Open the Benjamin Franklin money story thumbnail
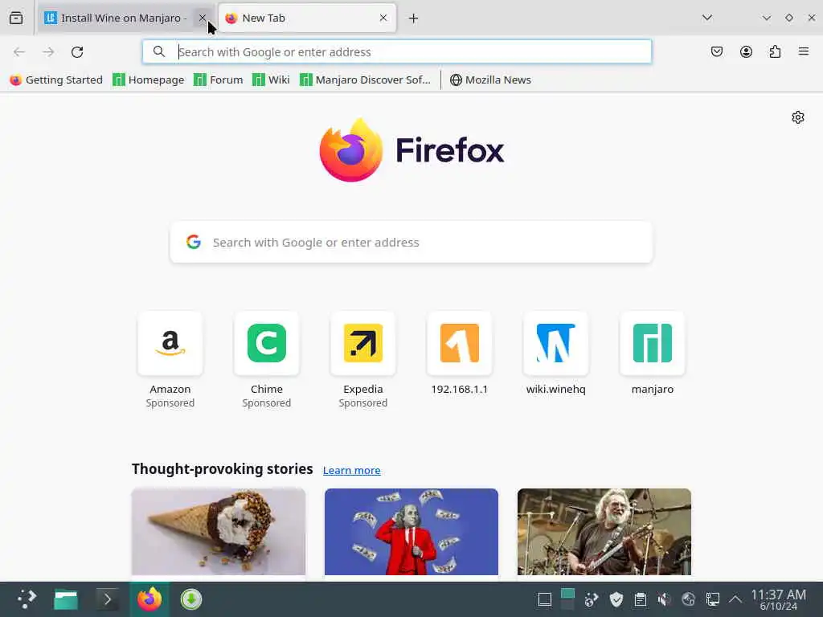This screenshot has width=823, height=617. [411, 532]
